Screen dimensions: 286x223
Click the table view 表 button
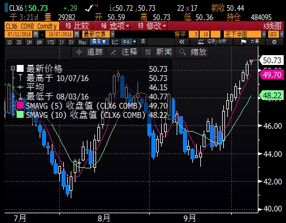pyautogui.click(x=143, y=41)
